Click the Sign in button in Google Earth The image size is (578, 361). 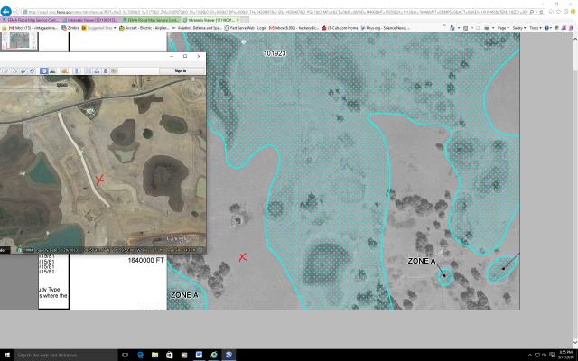181,70
